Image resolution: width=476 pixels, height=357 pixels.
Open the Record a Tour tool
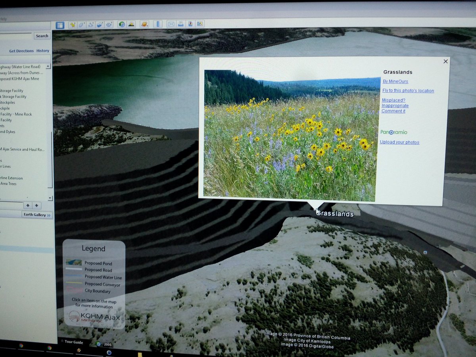click(x=109, y=24)
